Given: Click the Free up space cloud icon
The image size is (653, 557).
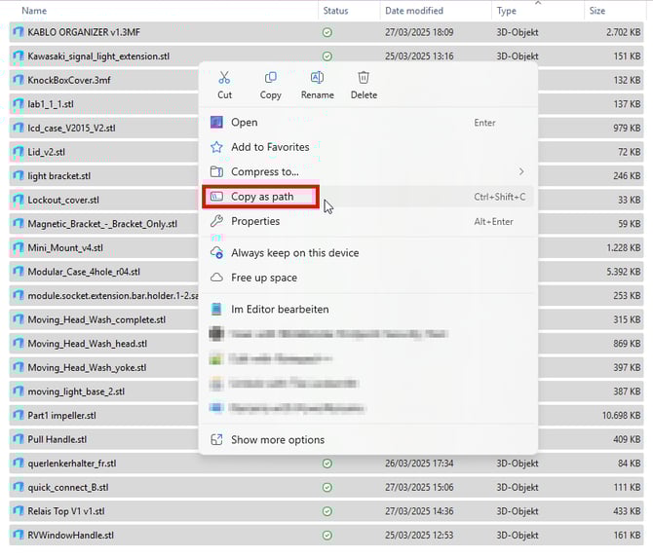Looking at the screenshot, I should tap(216, 278).
